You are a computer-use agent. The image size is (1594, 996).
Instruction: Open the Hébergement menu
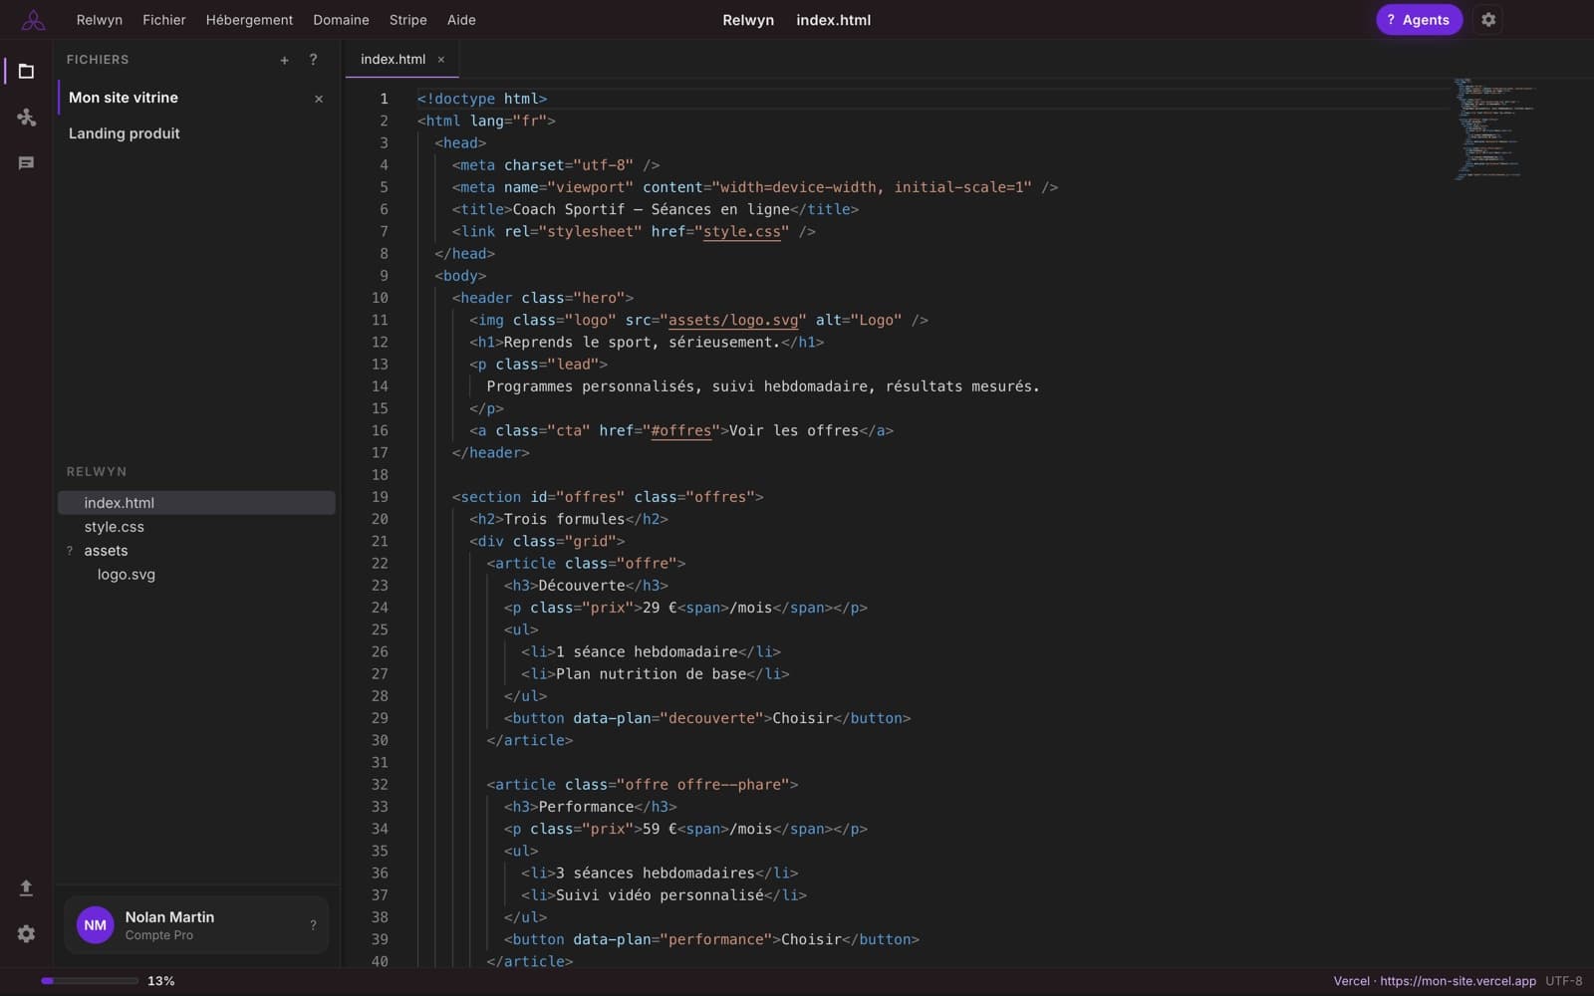point(249,20)
